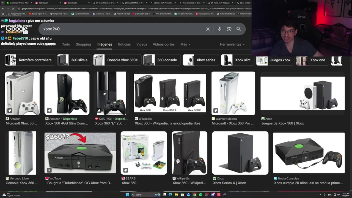Expand the Más dropdown
Viewport: 352px width, 198px height.
click(185, 44)
